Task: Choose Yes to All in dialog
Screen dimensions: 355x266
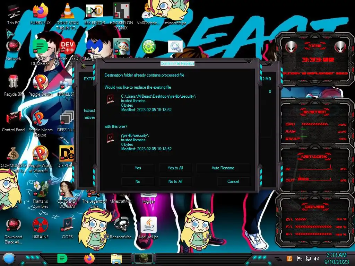Action: click(175, 168)
